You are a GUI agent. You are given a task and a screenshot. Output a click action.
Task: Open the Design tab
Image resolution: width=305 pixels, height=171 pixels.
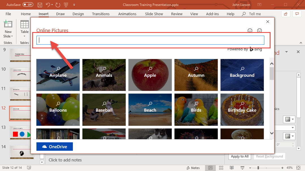(x=78, y=14)
